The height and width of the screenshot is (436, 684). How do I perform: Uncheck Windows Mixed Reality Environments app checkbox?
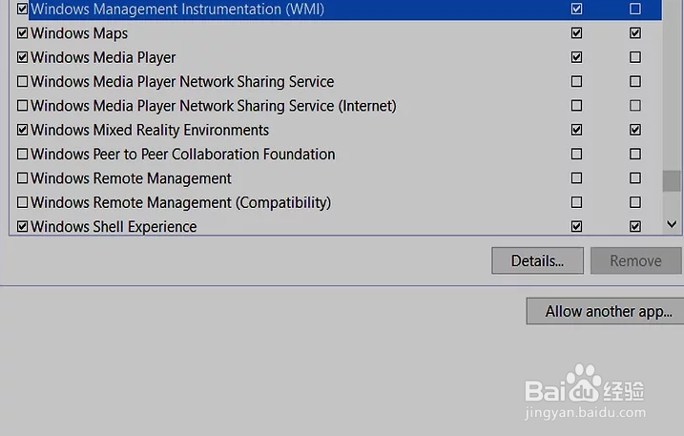[x=22, y=130]
